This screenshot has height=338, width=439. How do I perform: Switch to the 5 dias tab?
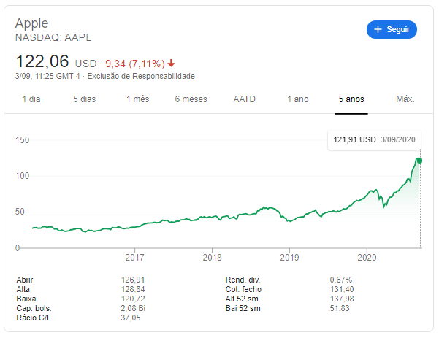tap(84, 99)
